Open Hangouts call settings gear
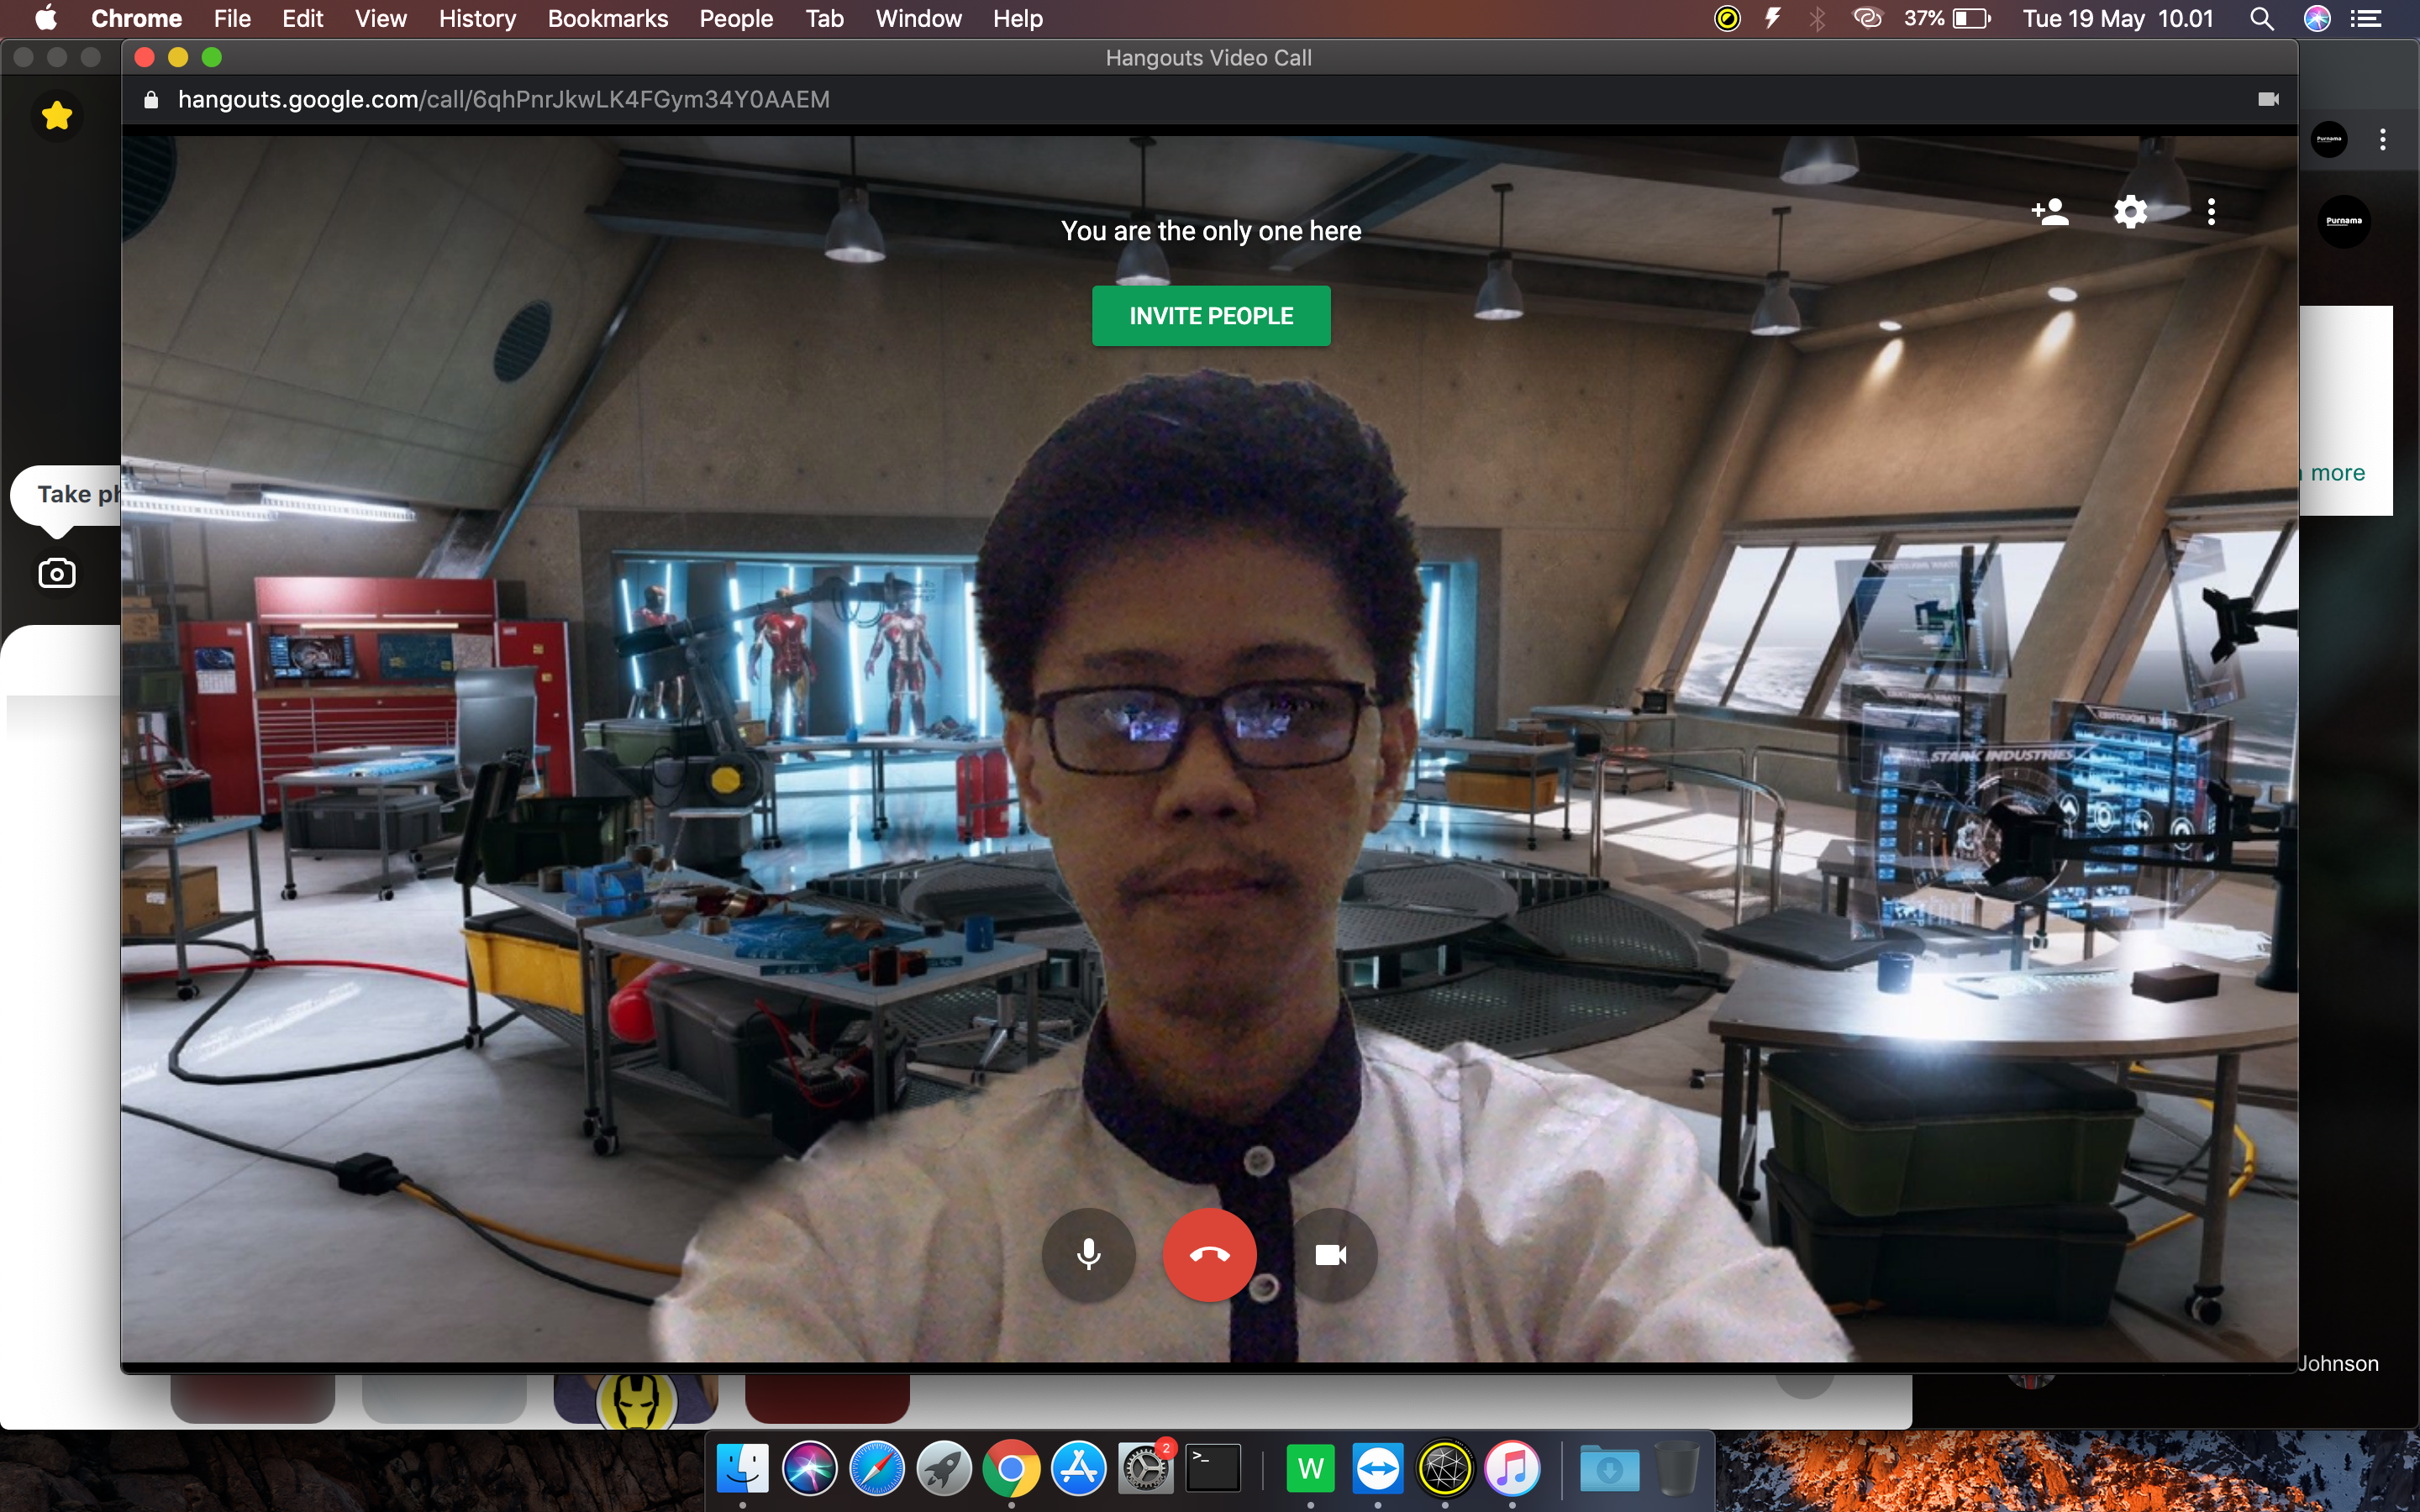 [2131, 212]
